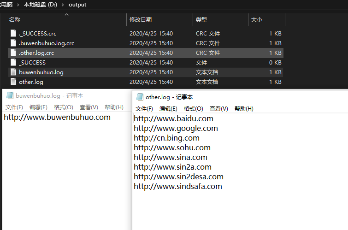Click the http://www.sin2desa.com line
This screenshot has height=230, width=348.
(x=178, y=177)
